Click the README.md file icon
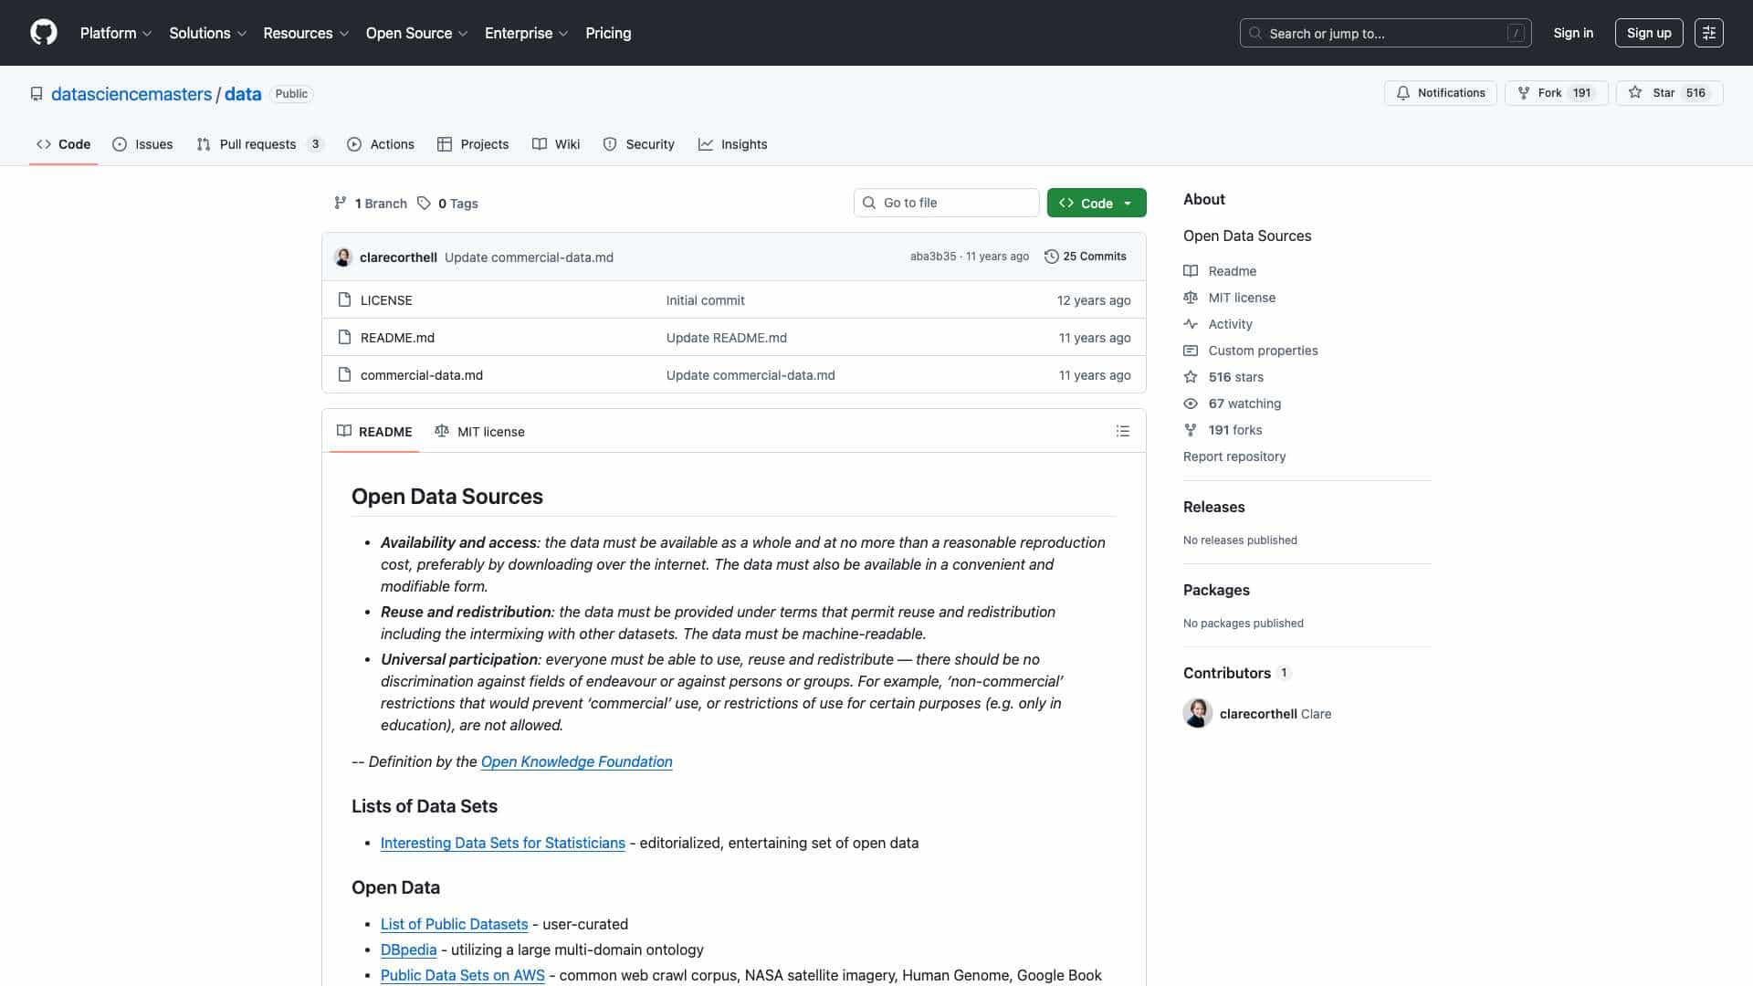 click(x=344, y=337)
